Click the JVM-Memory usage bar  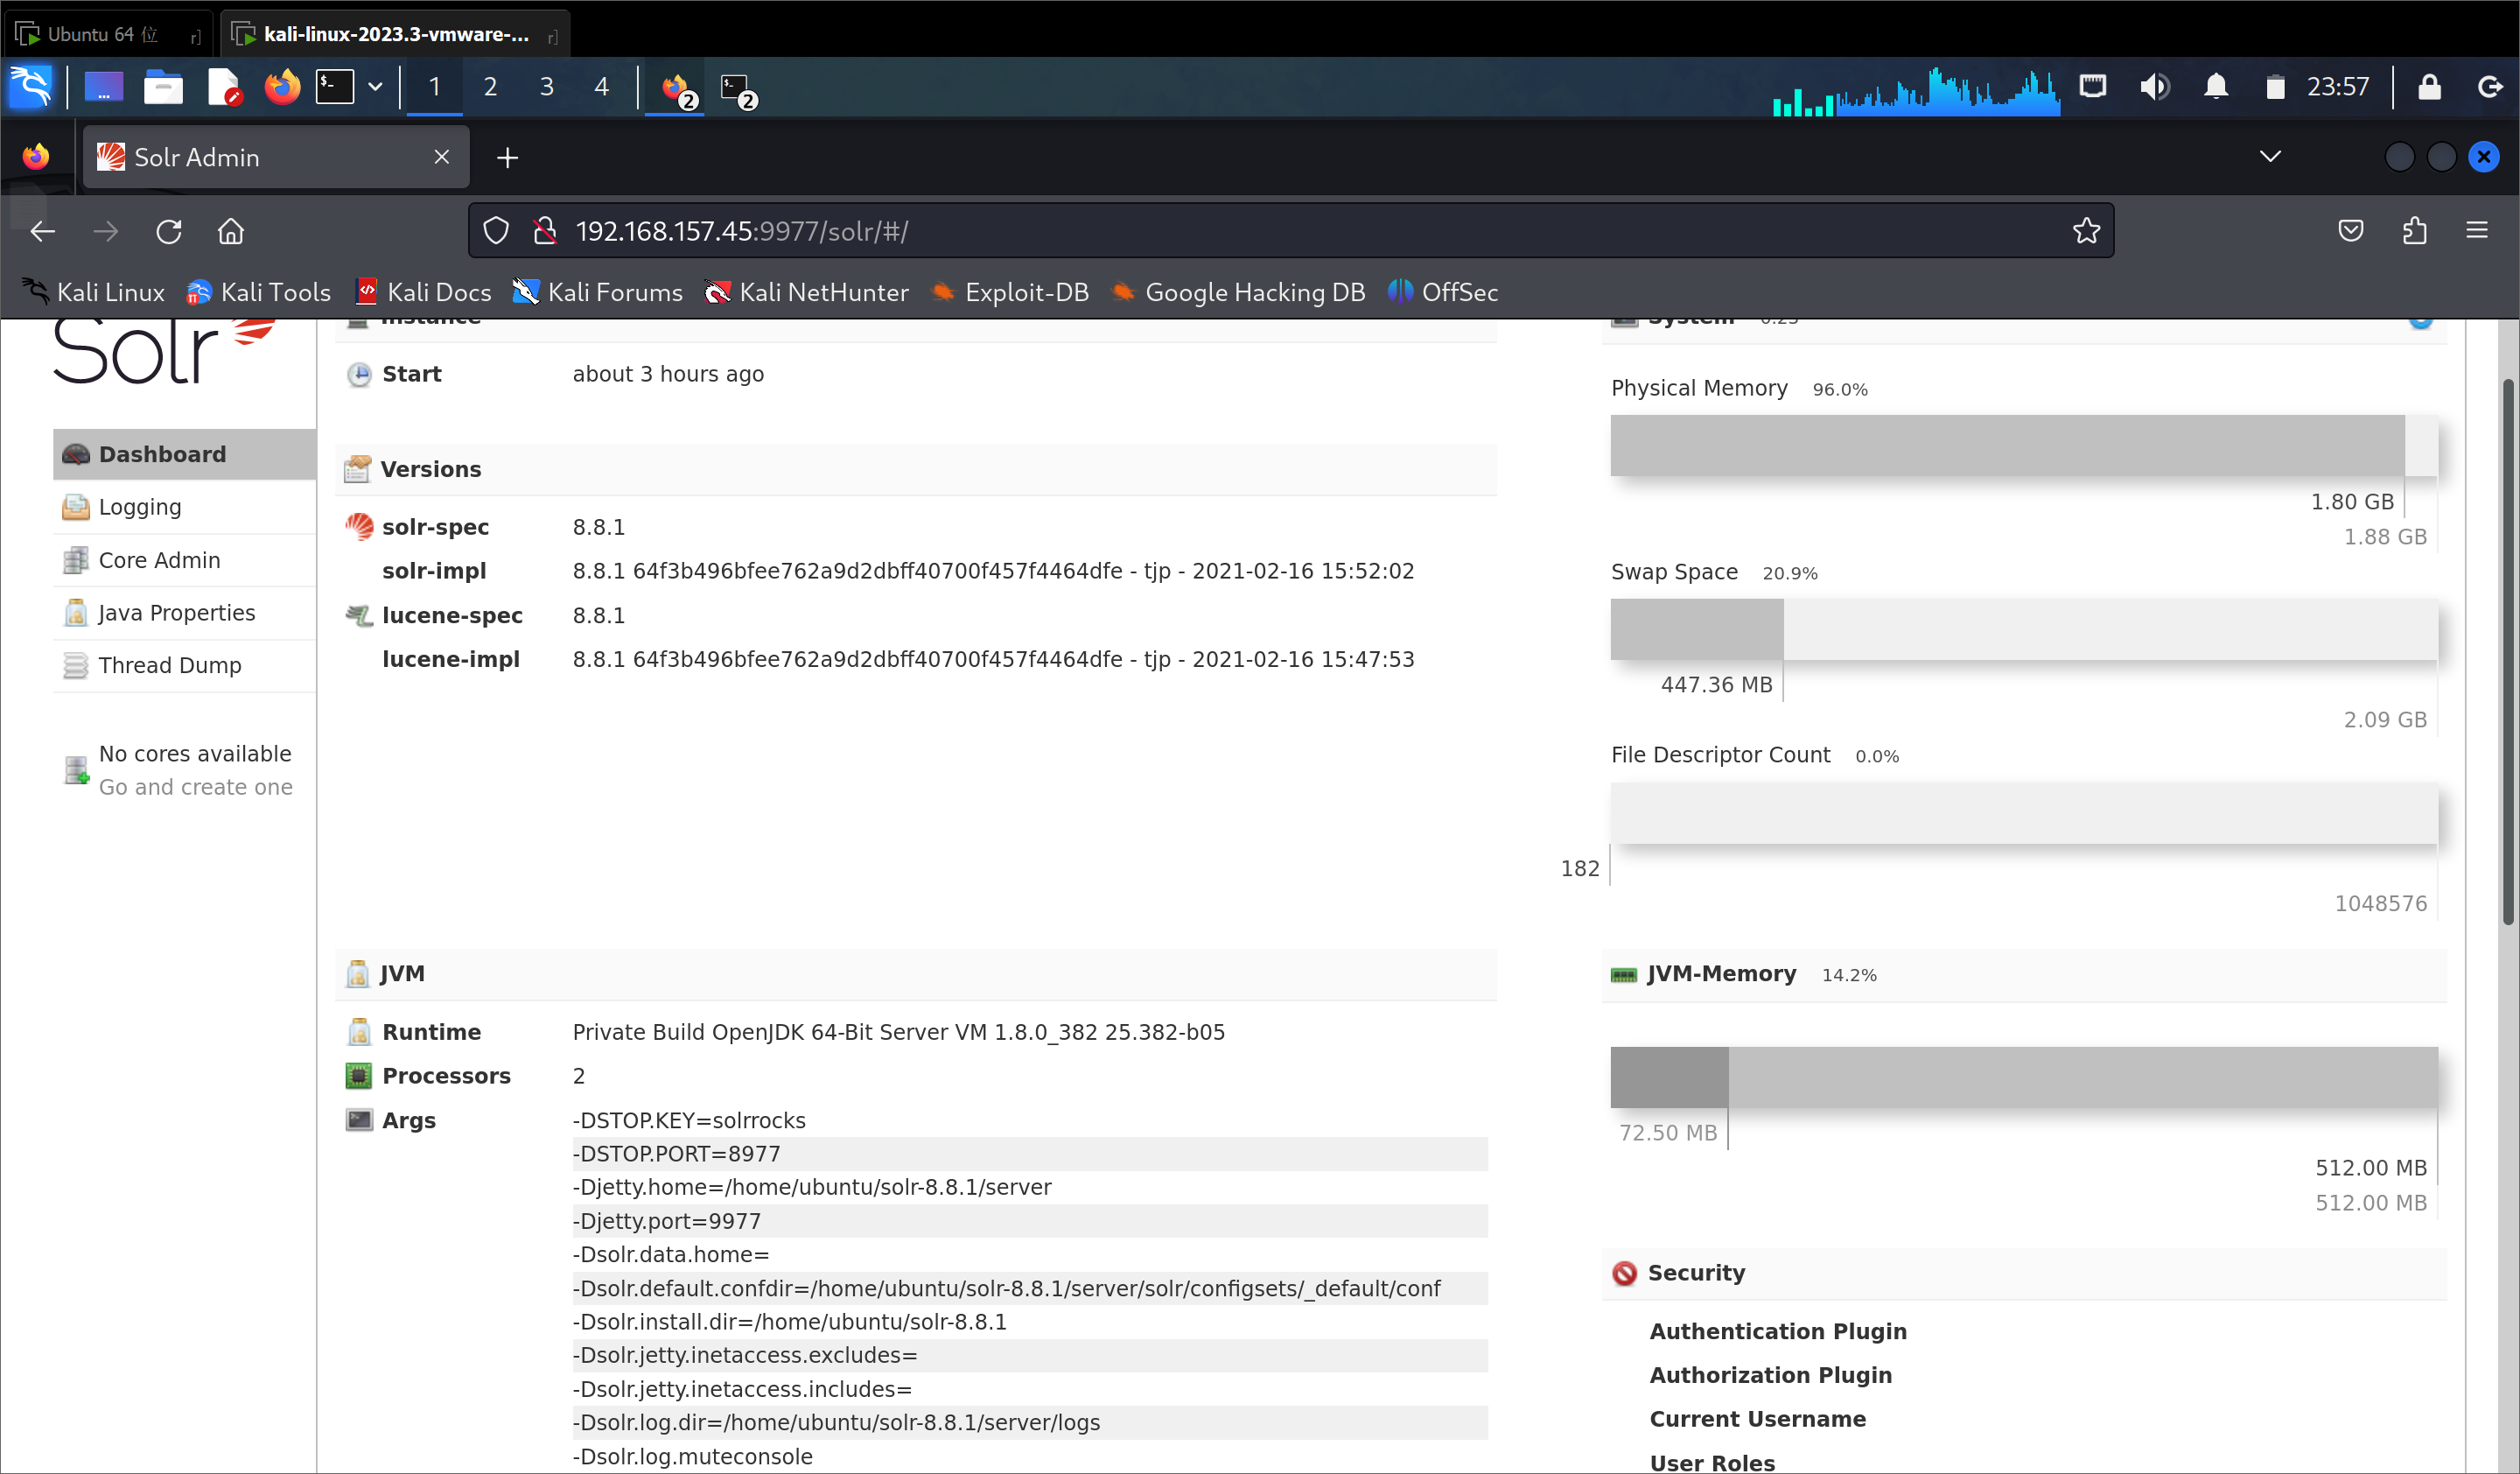pos(2023,1077)
